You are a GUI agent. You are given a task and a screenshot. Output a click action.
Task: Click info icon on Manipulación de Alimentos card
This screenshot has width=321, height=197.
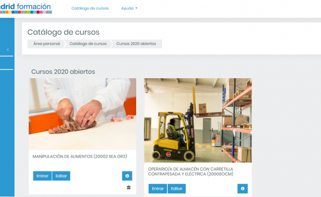tap(127, 176)
